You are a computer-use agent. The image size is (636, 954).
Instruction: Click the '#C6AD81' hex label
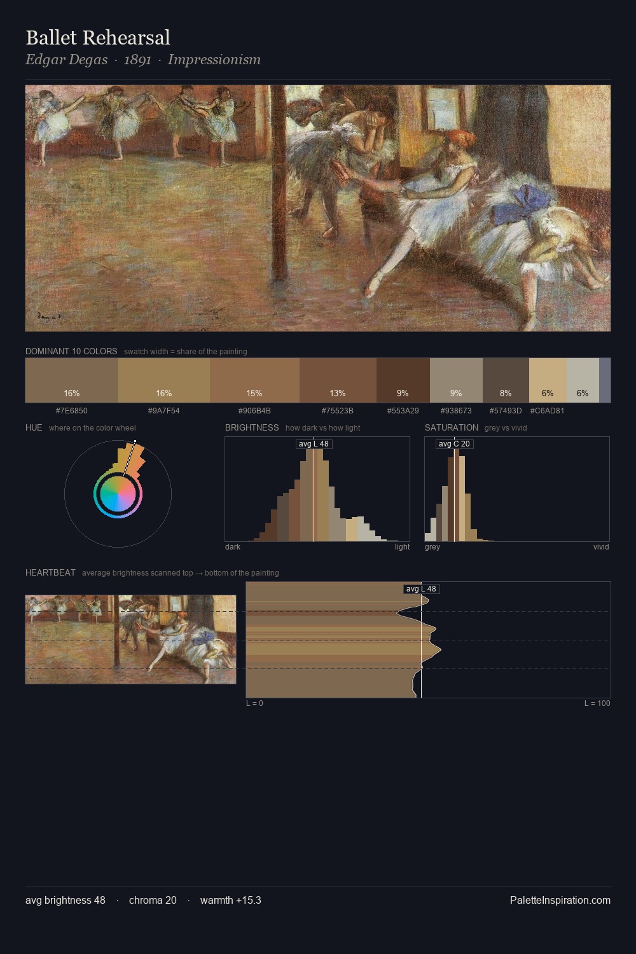coord(548,411)
